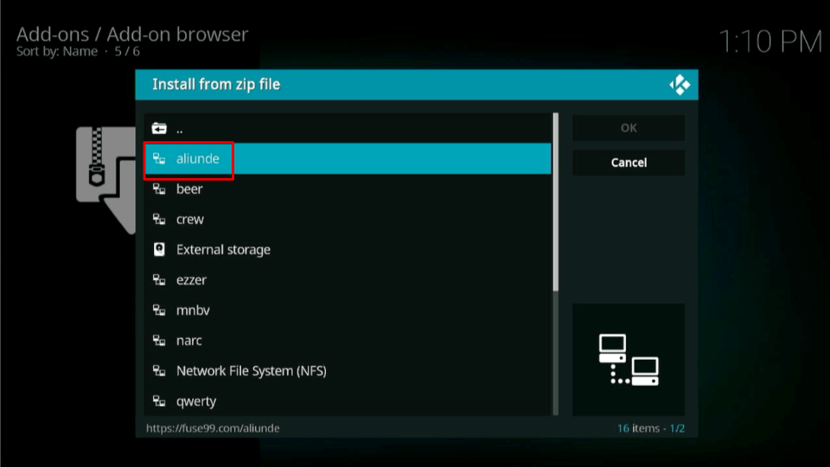Click the network icon beside mnbv
830x467 pixels.
(159, 310)
